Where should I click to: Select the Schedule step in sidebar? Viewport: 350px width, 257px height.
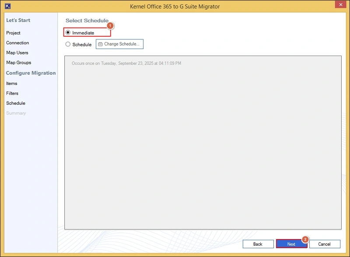coord(16,103)
